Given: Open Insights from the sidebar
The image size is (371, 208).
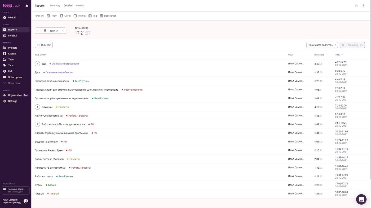Looking at the screenshot, I should (12, 36).
